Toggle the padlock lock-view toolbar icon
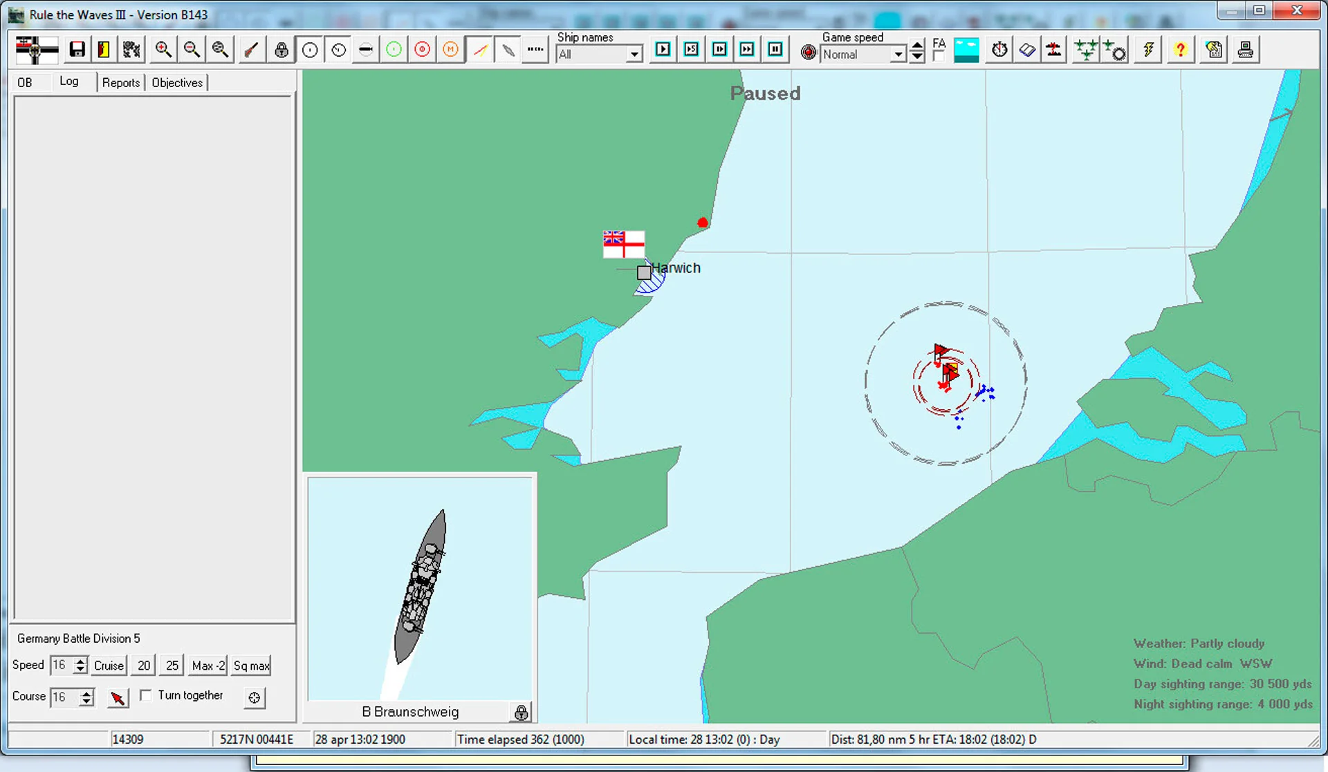The image size is (1328, 772). (282, 50)
